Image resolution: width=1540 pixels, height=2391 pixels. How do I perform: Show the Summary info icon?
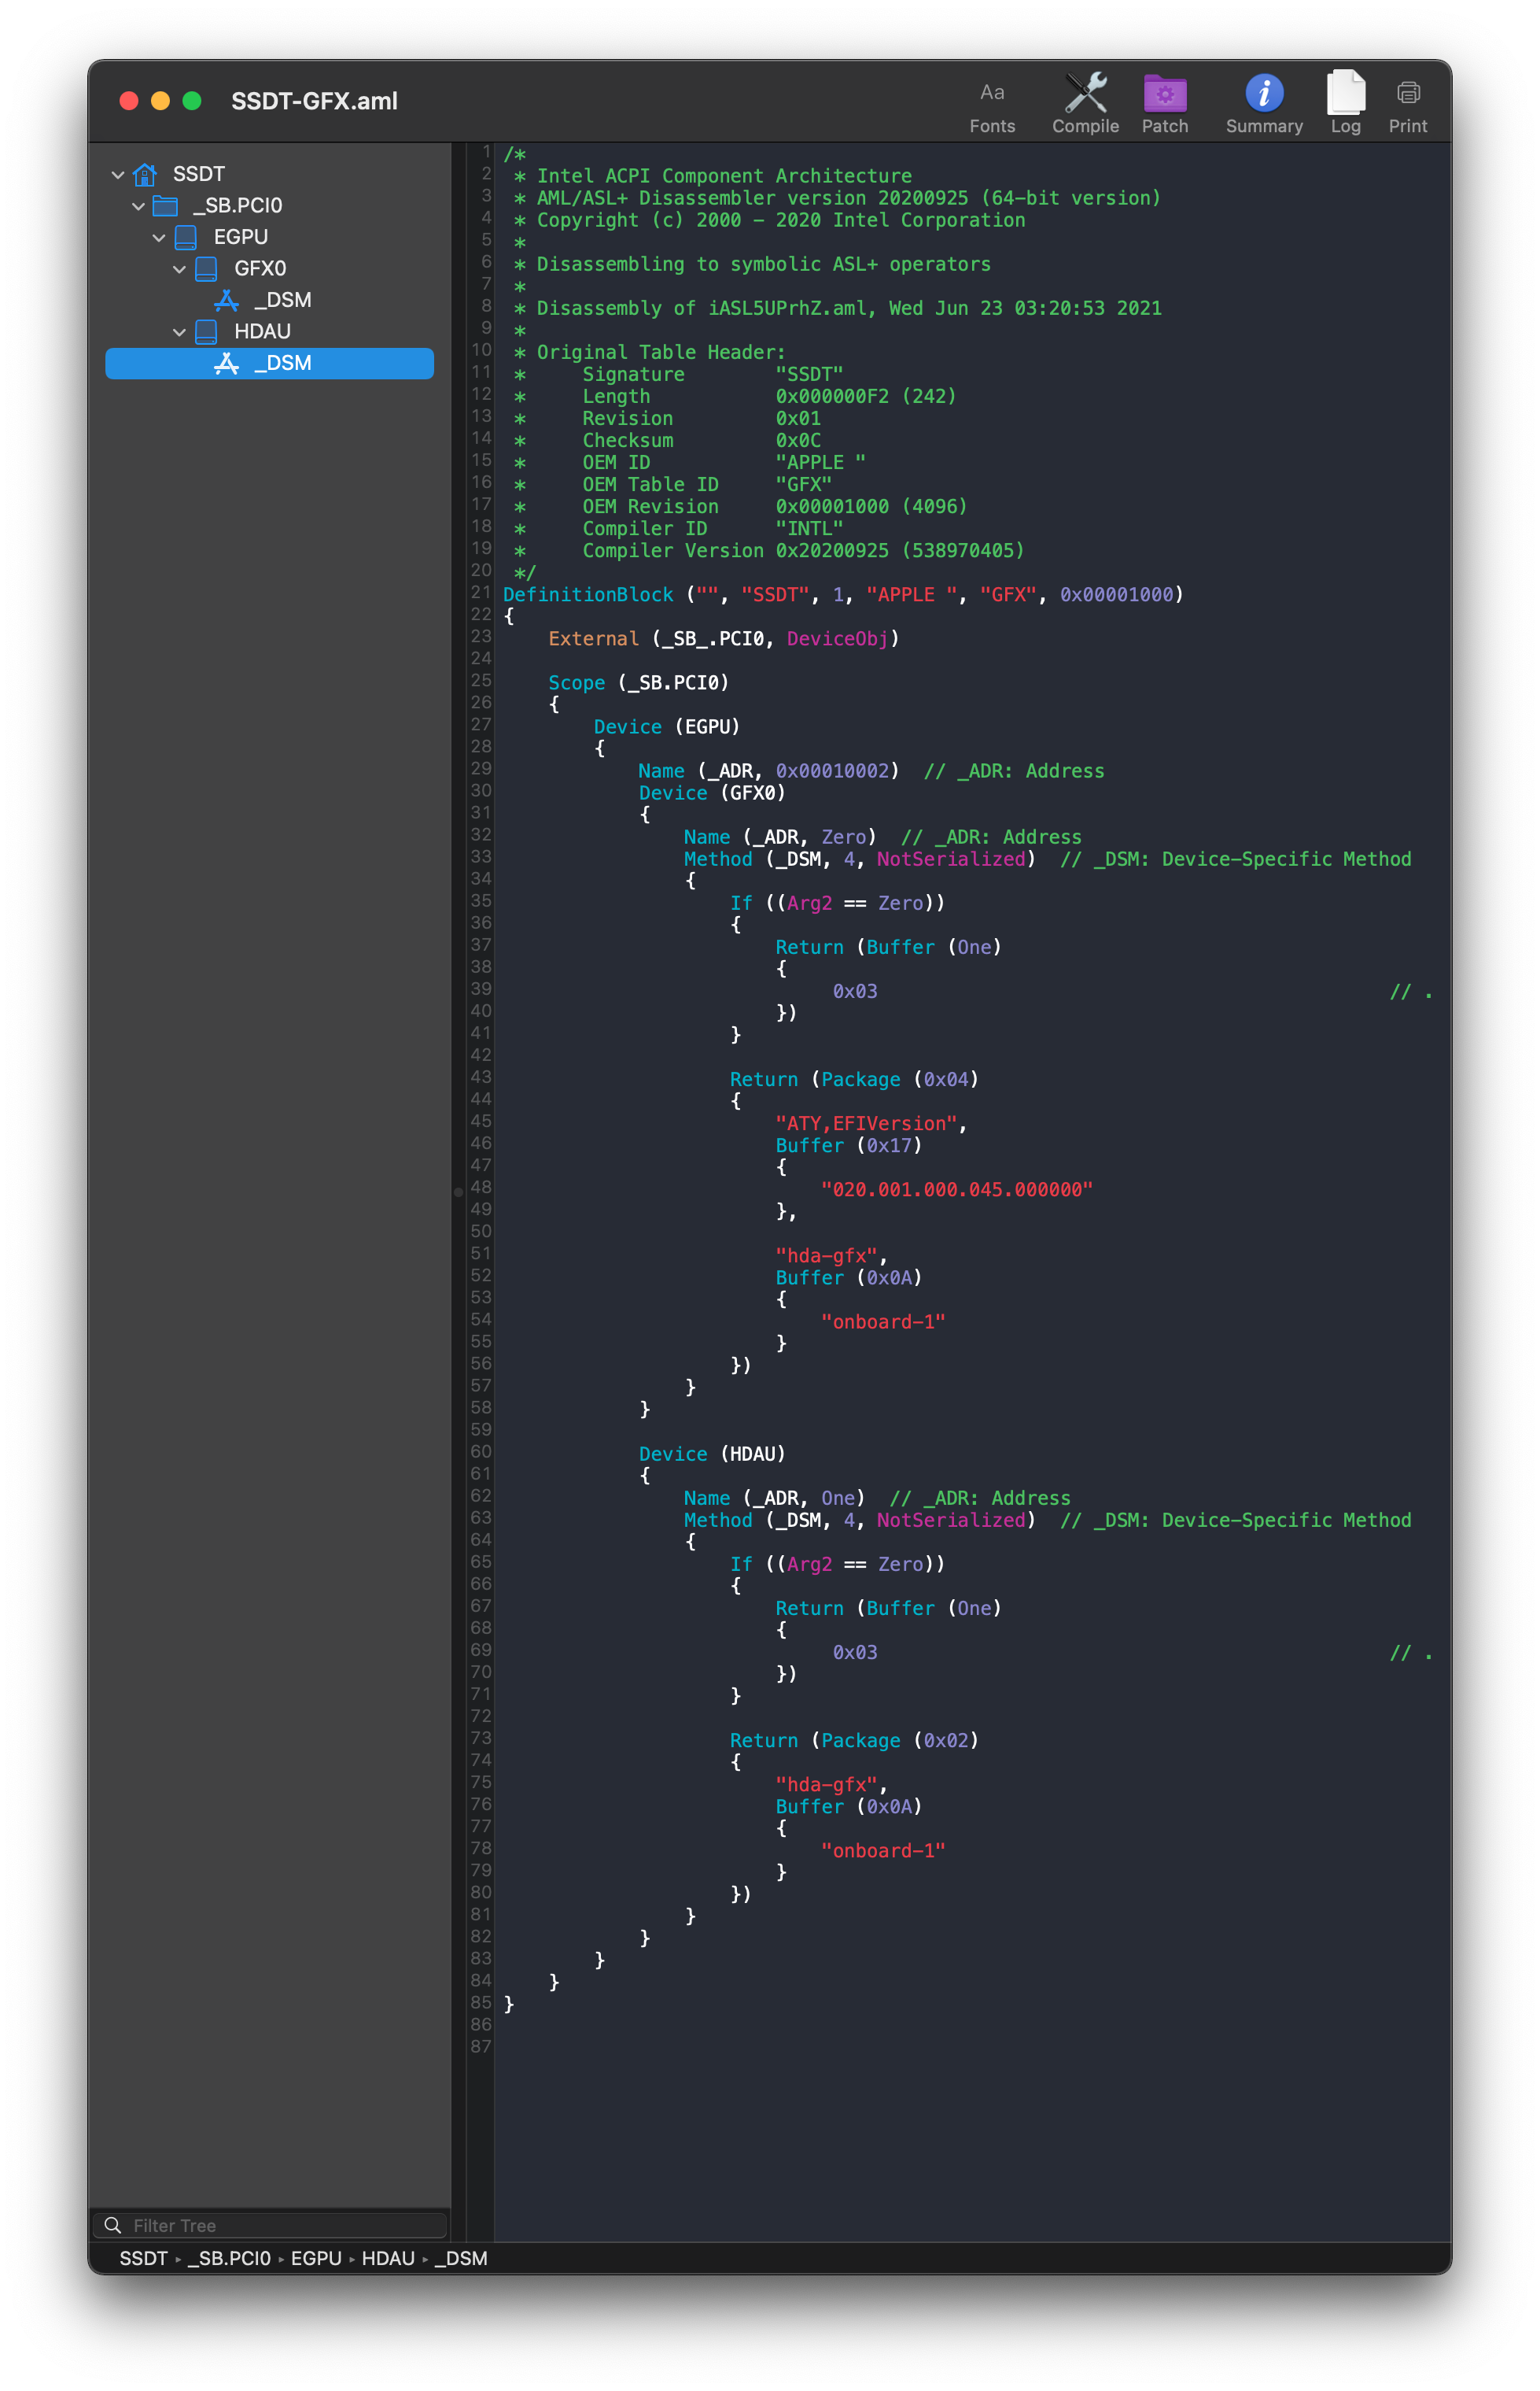(1263, 94)
